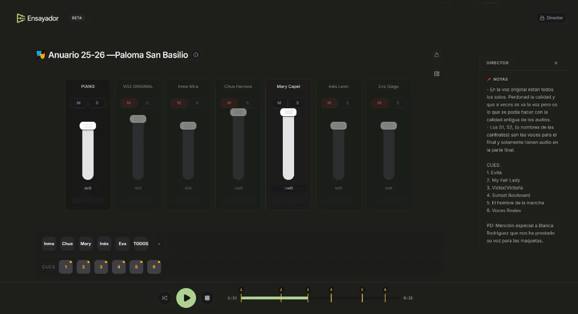Add a new preset with plus button
The image size is (578, 314).
pos(159,244)
